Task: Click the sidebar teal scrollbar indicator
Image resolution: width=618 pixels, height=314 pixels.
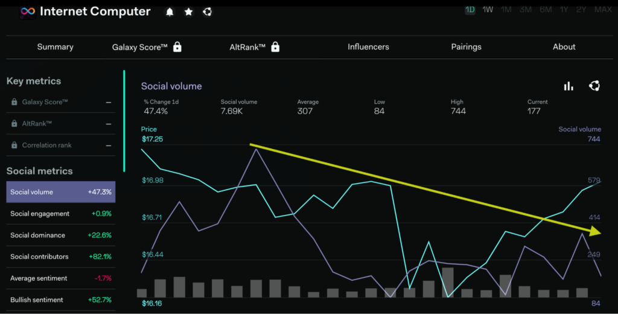Action: [124, 121]
